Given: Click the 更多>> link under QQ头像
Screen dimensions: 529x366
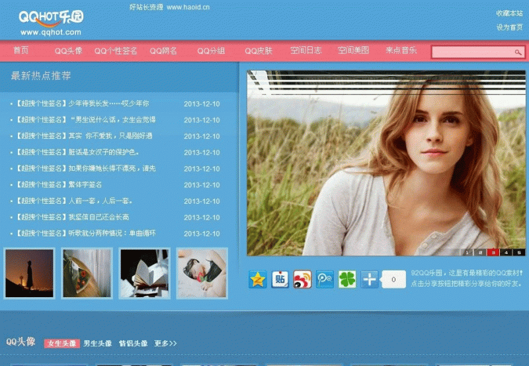Looking at the screenshot, I should coord(165,343).
